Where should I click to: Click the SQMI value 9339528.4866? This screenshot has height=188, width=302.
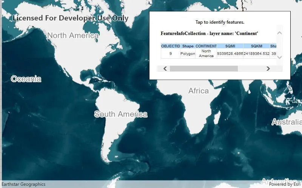(230, 53)
